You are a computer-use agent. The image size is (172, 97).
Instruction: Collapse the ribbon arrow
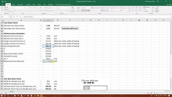(x=171, y=13)
